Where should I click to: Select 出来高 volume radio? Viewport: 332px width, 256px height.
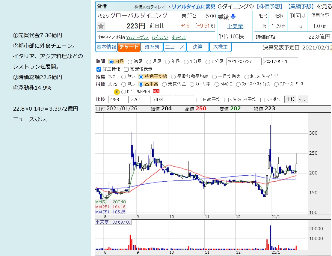coord(141,84)
